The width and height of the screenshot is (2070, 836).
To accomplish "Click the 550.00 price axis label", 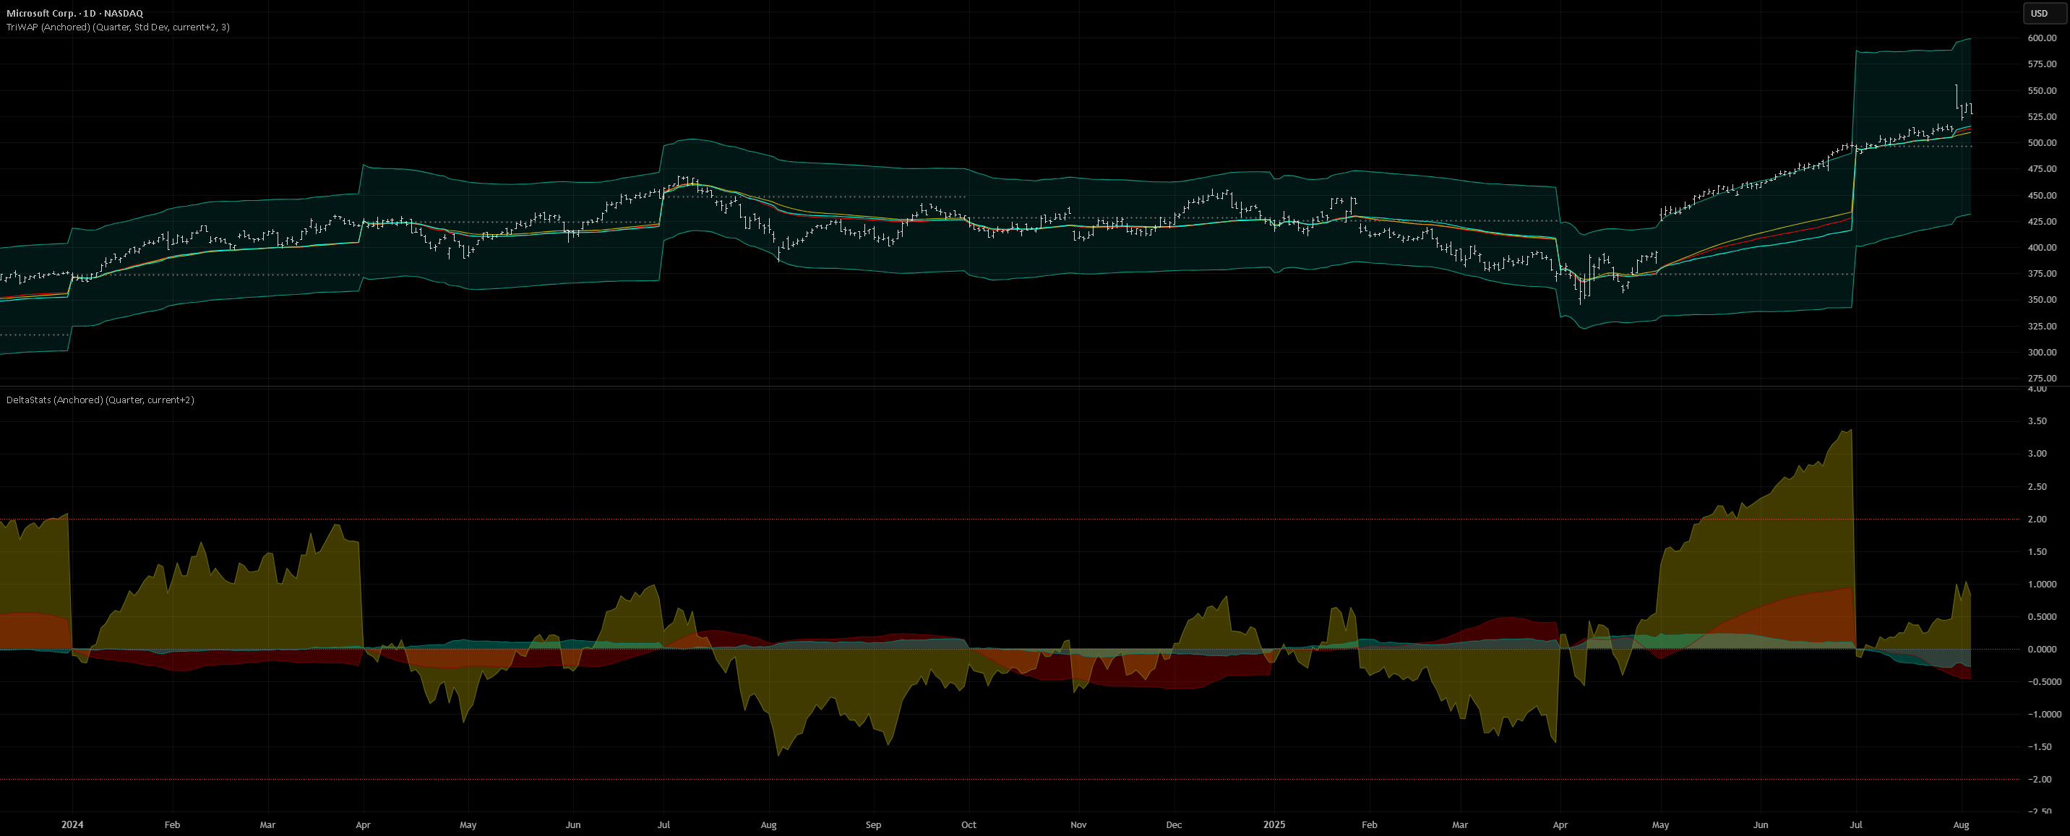I will [2042, 91].
